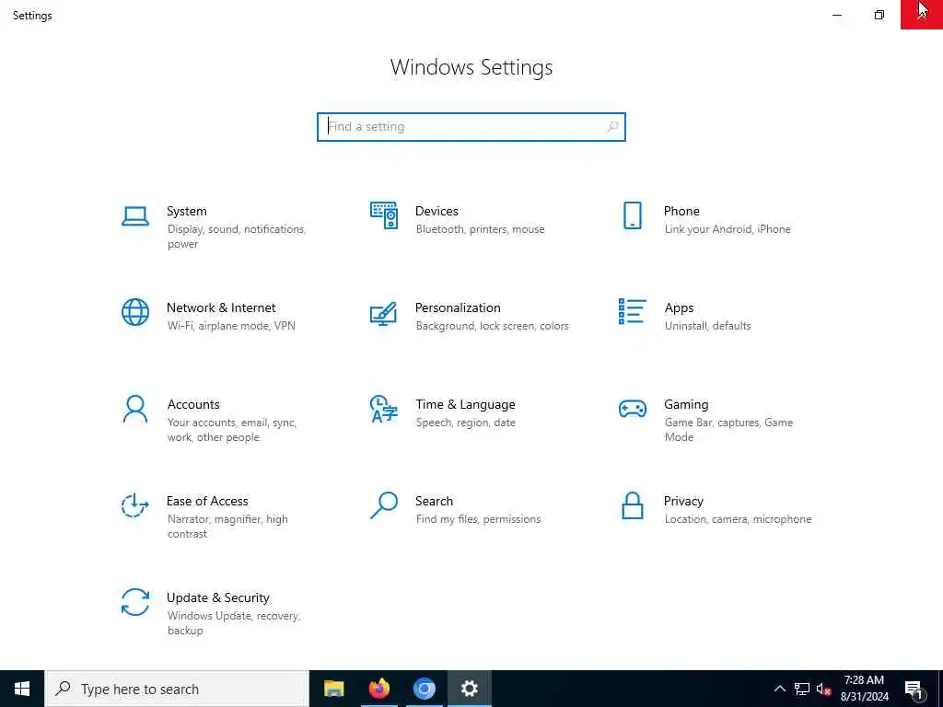Click 'Wi-Fi, airplane mode, VPN' text

point(231,326)
